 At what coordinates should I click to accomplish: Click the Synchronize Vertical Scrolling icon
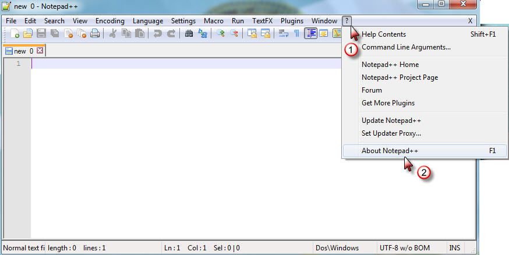[252, 33]
